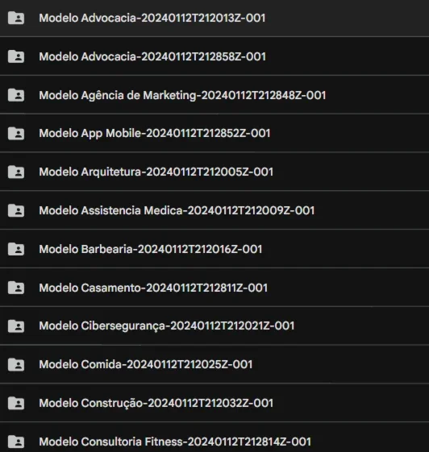This screenshot has width=429, height=452.
Task: Choose Modelo Cibersegurança-20240112T212021Z-001 name
Action: (167, 326)
